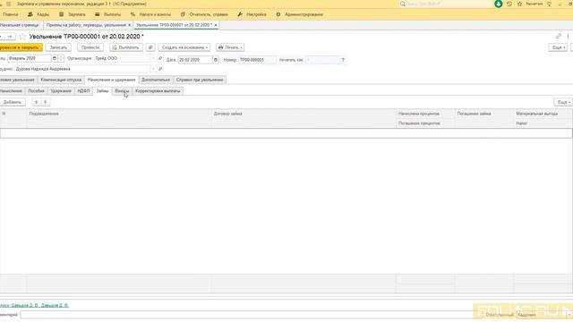Open the Удержания sub-tab
The width and height of the screenshot is (573, 322).
[61, 91]
